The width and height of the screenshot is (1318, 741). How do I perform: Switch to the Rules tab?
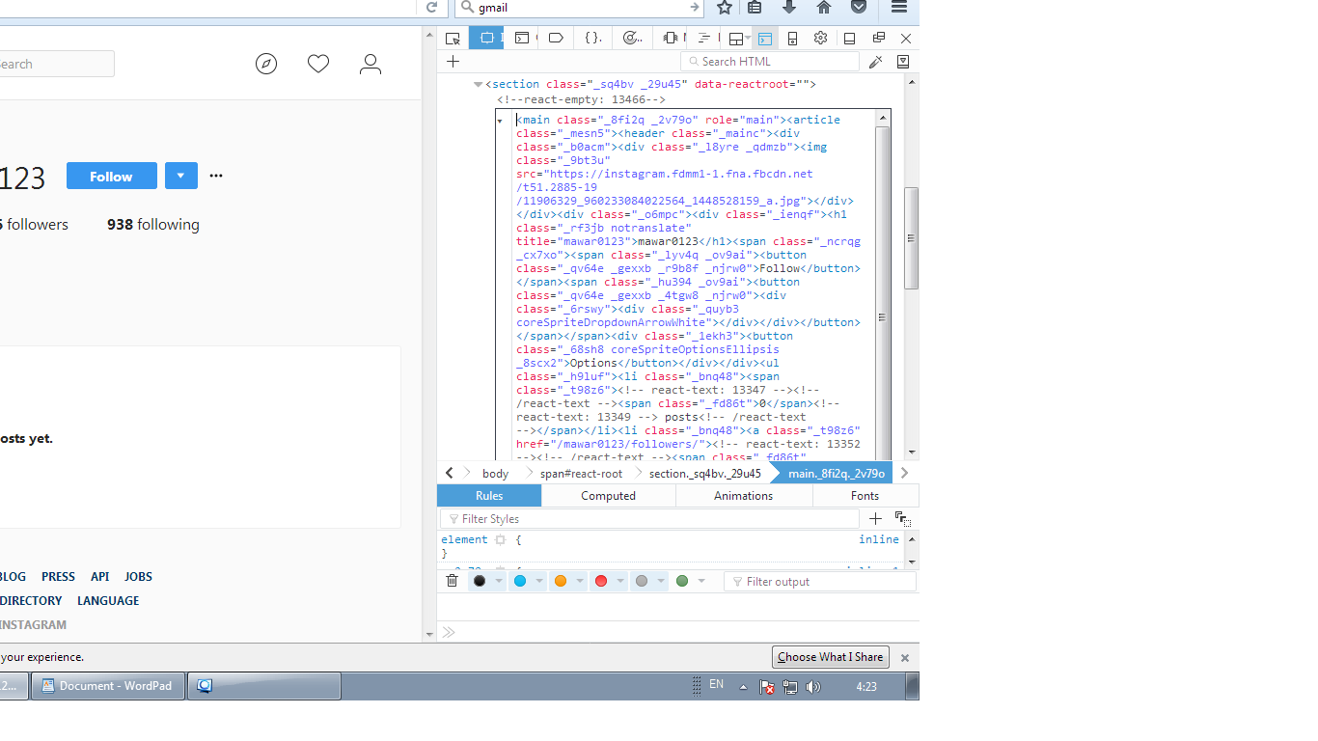coord(489,496)
